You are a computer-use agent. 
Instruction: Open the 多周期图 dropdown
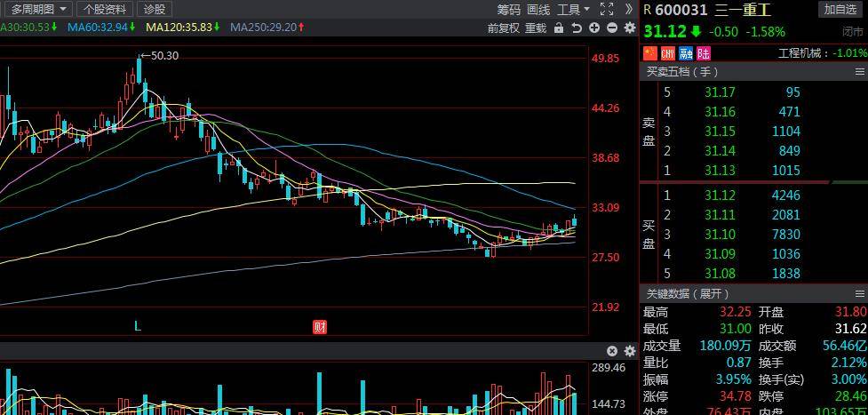38,9
